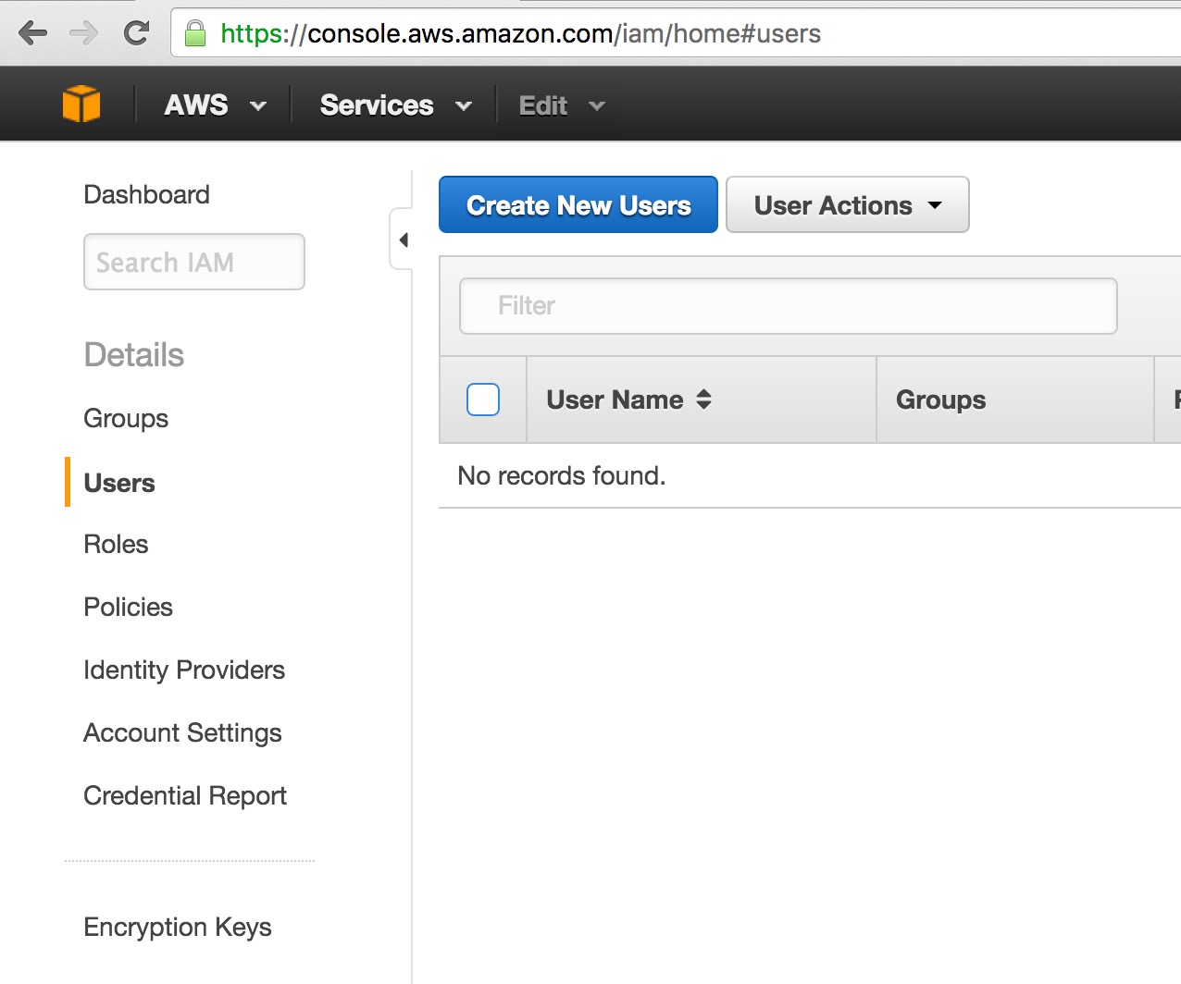Screen dimensions: 1181x984
Task: Click the AWS orange cube logo
Action: pos(81,104)
